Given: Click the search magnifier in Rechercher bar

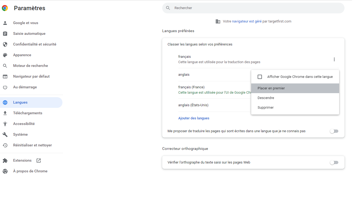Looking at the screenshot, I should pos(168,8).
